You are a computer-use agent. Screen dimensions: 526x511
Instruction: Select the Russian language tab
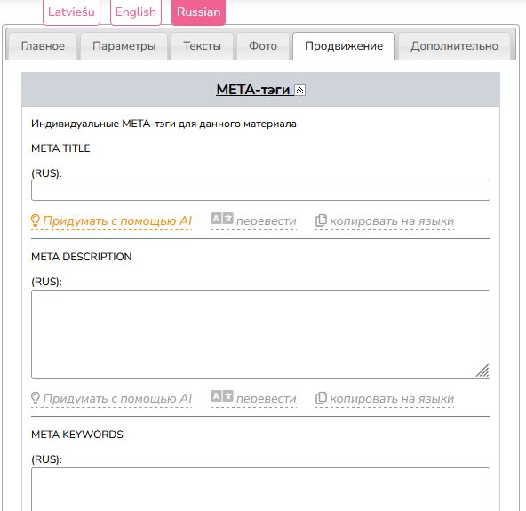coord(199,12)
